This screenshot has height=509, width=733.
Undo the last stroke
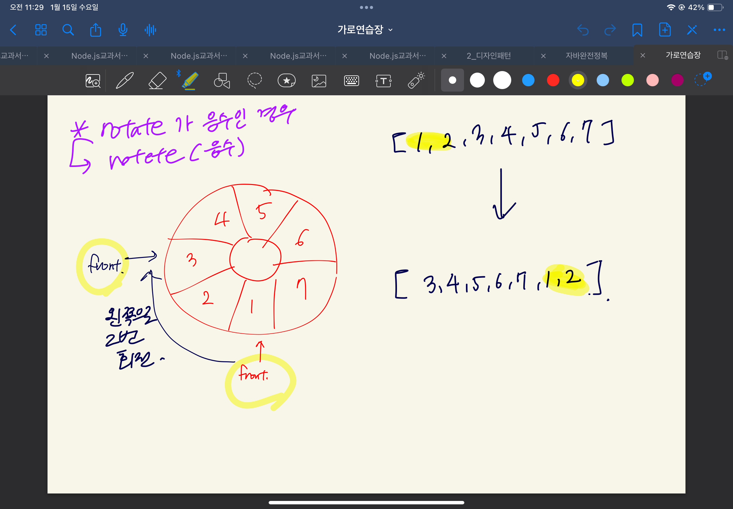pos(583,30)
